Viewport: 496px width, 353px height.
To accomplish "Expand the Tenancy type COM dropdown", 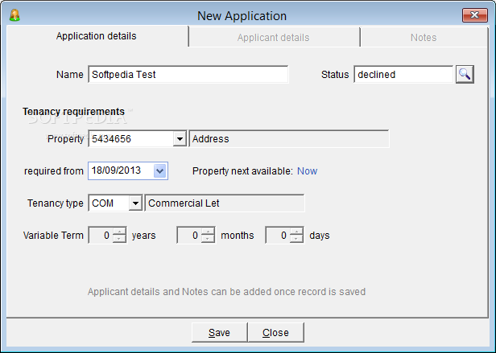I will (135, 203).
